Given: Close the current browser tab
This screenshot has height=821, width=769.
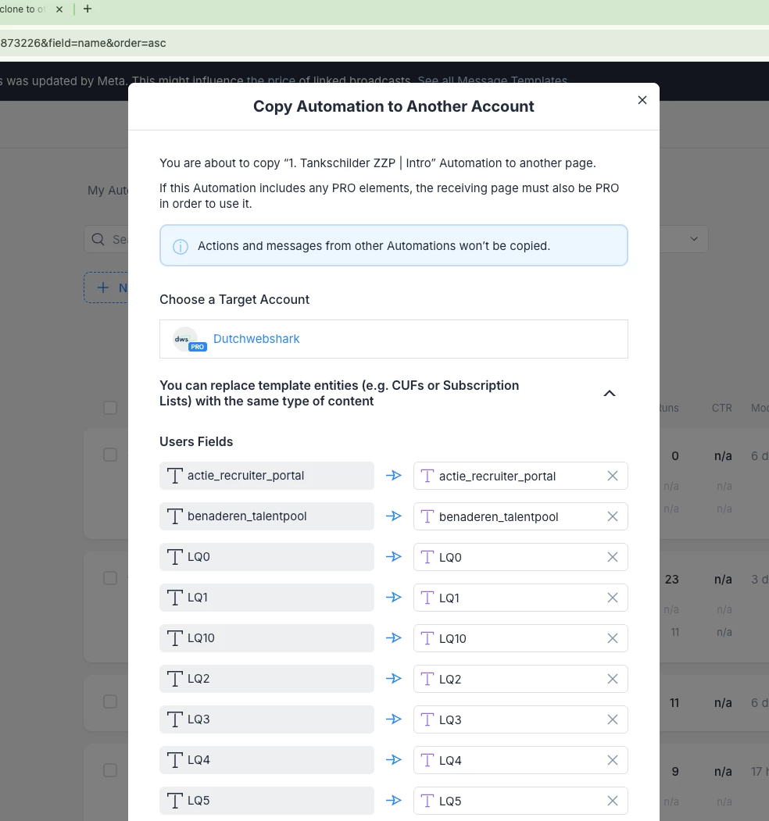Looking at the screenshot, I should [60, 9].
